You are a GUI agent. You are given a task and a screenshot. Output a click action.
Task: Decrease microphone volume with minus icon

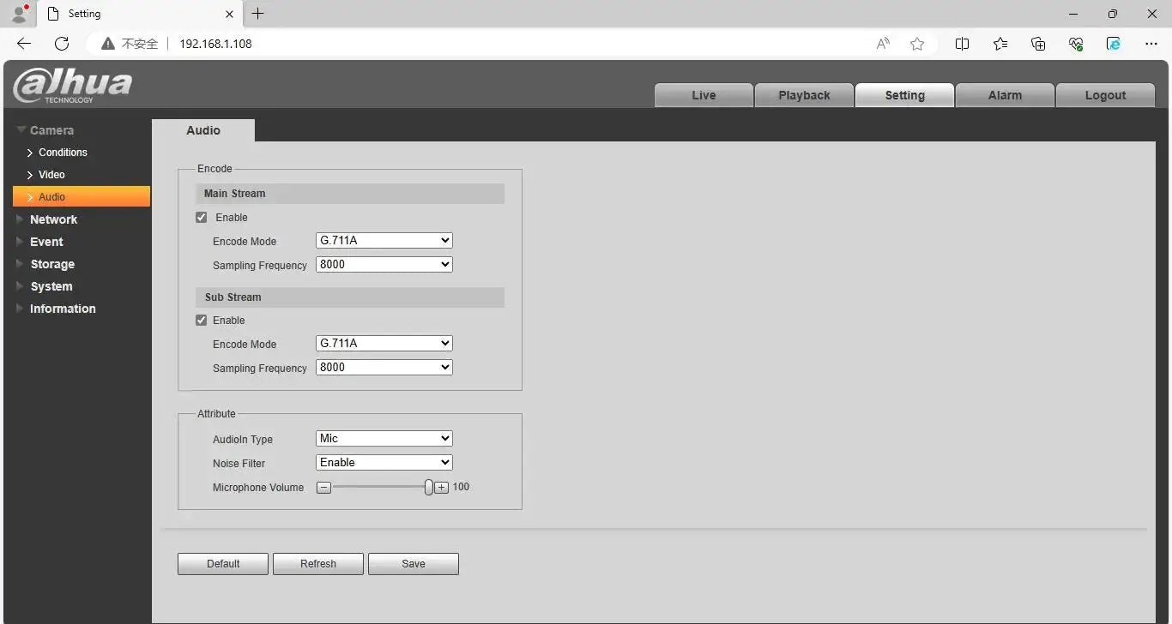(323, 488)
